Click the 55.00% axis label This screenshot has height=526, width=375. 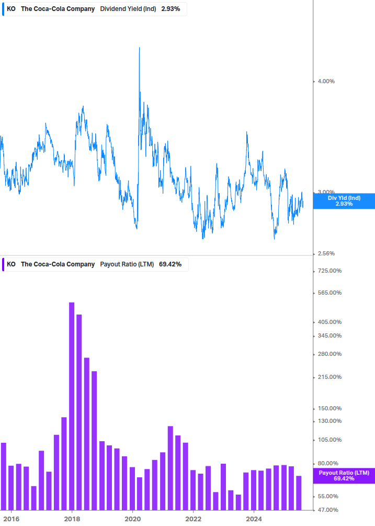tap(328, 497)
